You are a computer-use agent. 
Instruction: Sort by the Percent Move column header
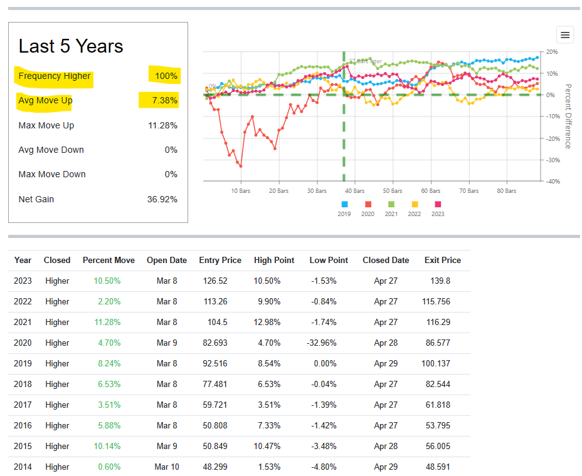click(x=108, y=261)
